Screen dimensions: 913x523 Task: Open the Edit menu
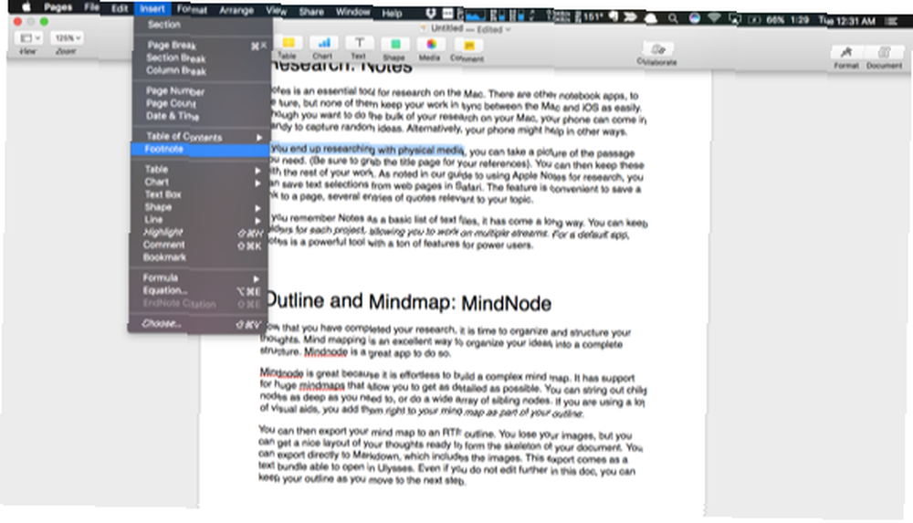point(120,8)
